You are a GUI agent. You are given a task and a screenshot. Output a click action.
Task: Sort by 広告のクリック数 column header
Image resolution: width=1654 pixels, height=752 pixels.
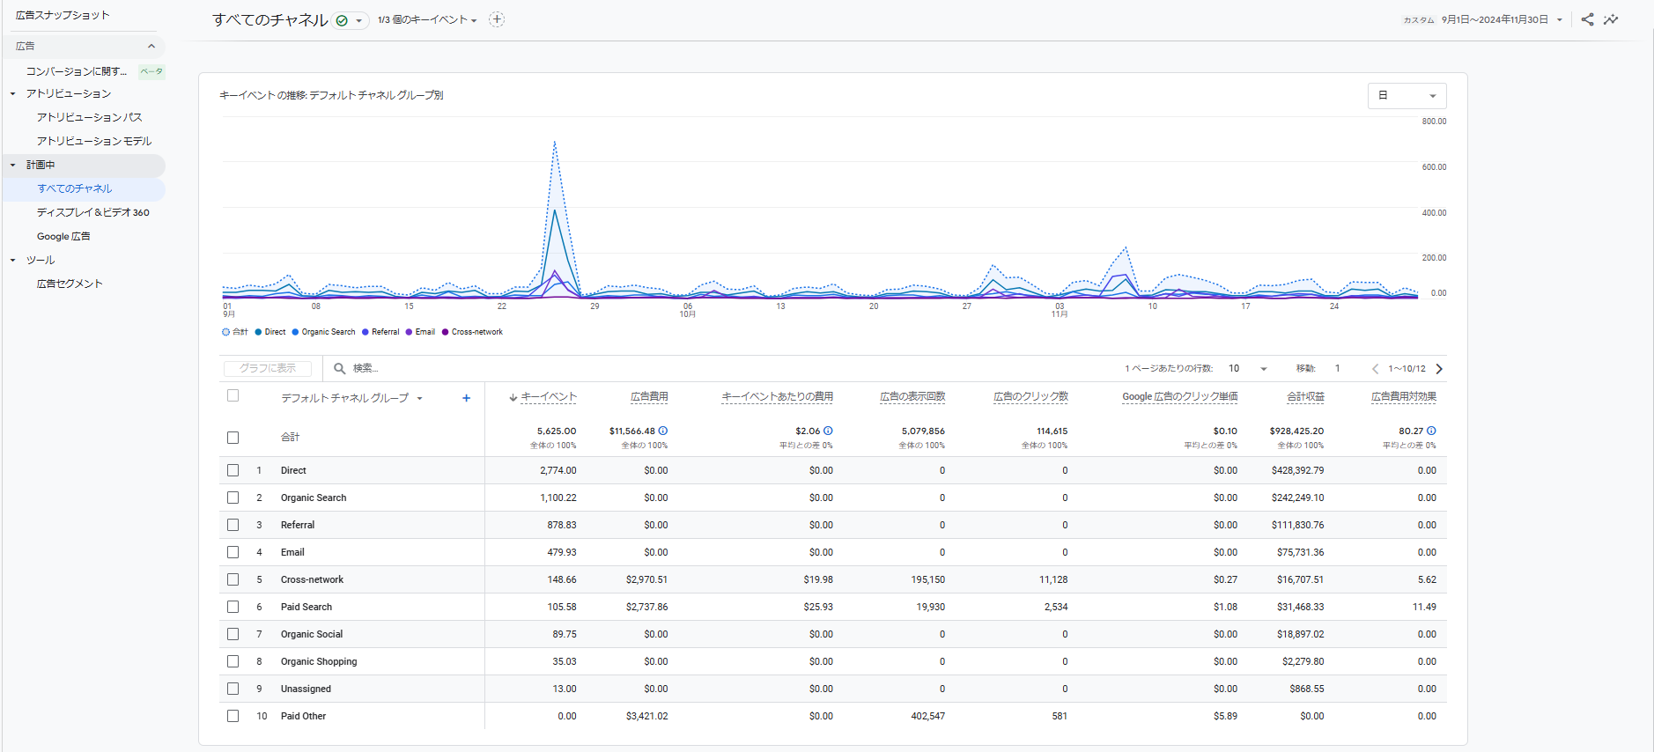tap(1030, 397)
